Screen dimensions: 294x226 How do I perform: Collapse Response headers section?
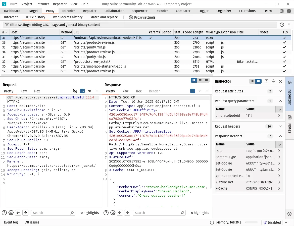[280, 136]
